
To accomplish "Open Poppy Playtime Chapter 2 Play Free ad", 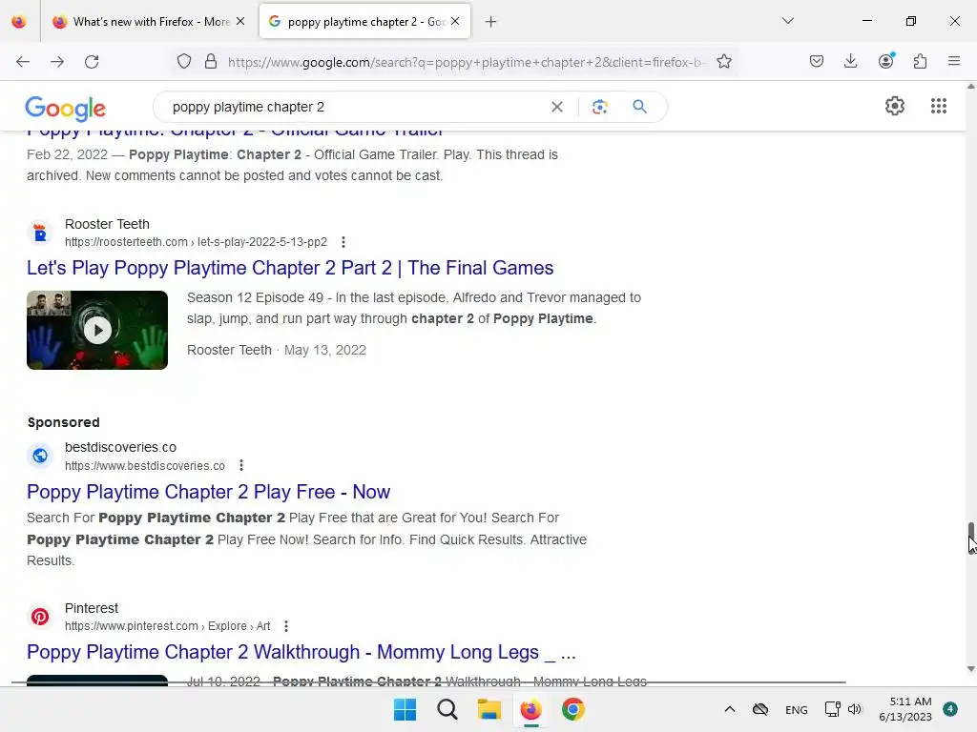I will tap(208, 492).
